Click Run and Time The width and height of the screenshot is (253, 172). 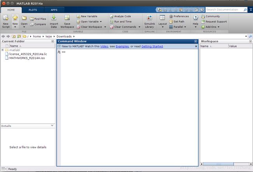[x=121, y=21]
